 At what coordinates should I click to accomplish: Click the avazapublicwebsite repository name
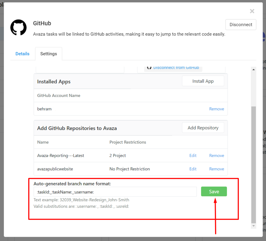point(55,169)
